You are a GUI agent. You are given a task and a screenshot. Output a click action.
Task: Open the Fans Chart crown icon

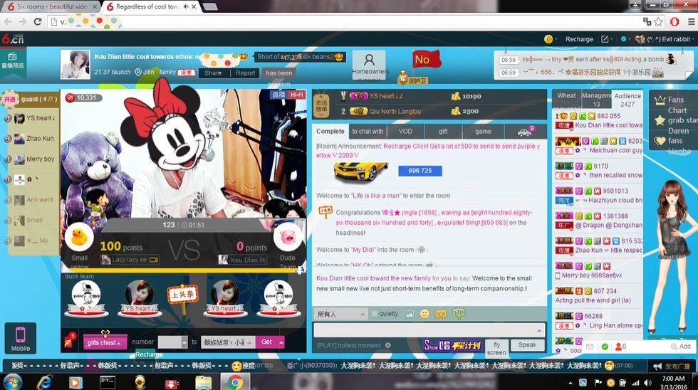660,100
